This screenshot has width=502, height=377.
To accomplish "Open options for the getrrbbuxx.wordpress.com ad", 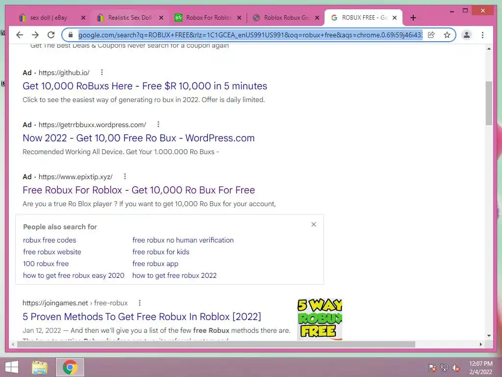I will pyautogui.click(x=158, y=124).
